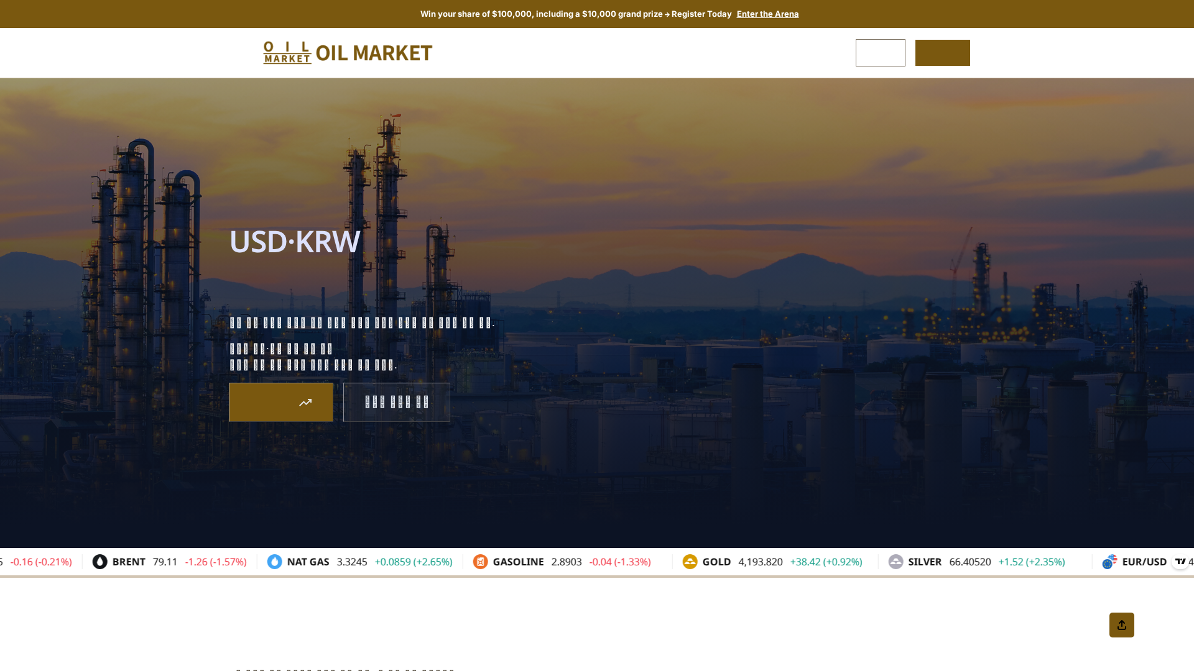Click the share/upload floating button
Viewport: 1194px width, 671px height.
(1122, 625)
